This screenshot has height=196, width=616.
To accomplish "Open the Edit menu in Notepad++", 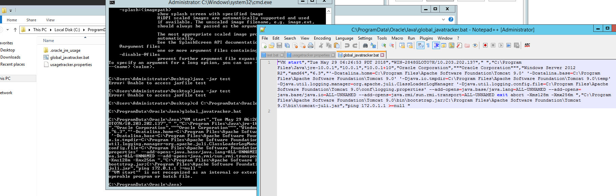I will click(x=276, y=38).
